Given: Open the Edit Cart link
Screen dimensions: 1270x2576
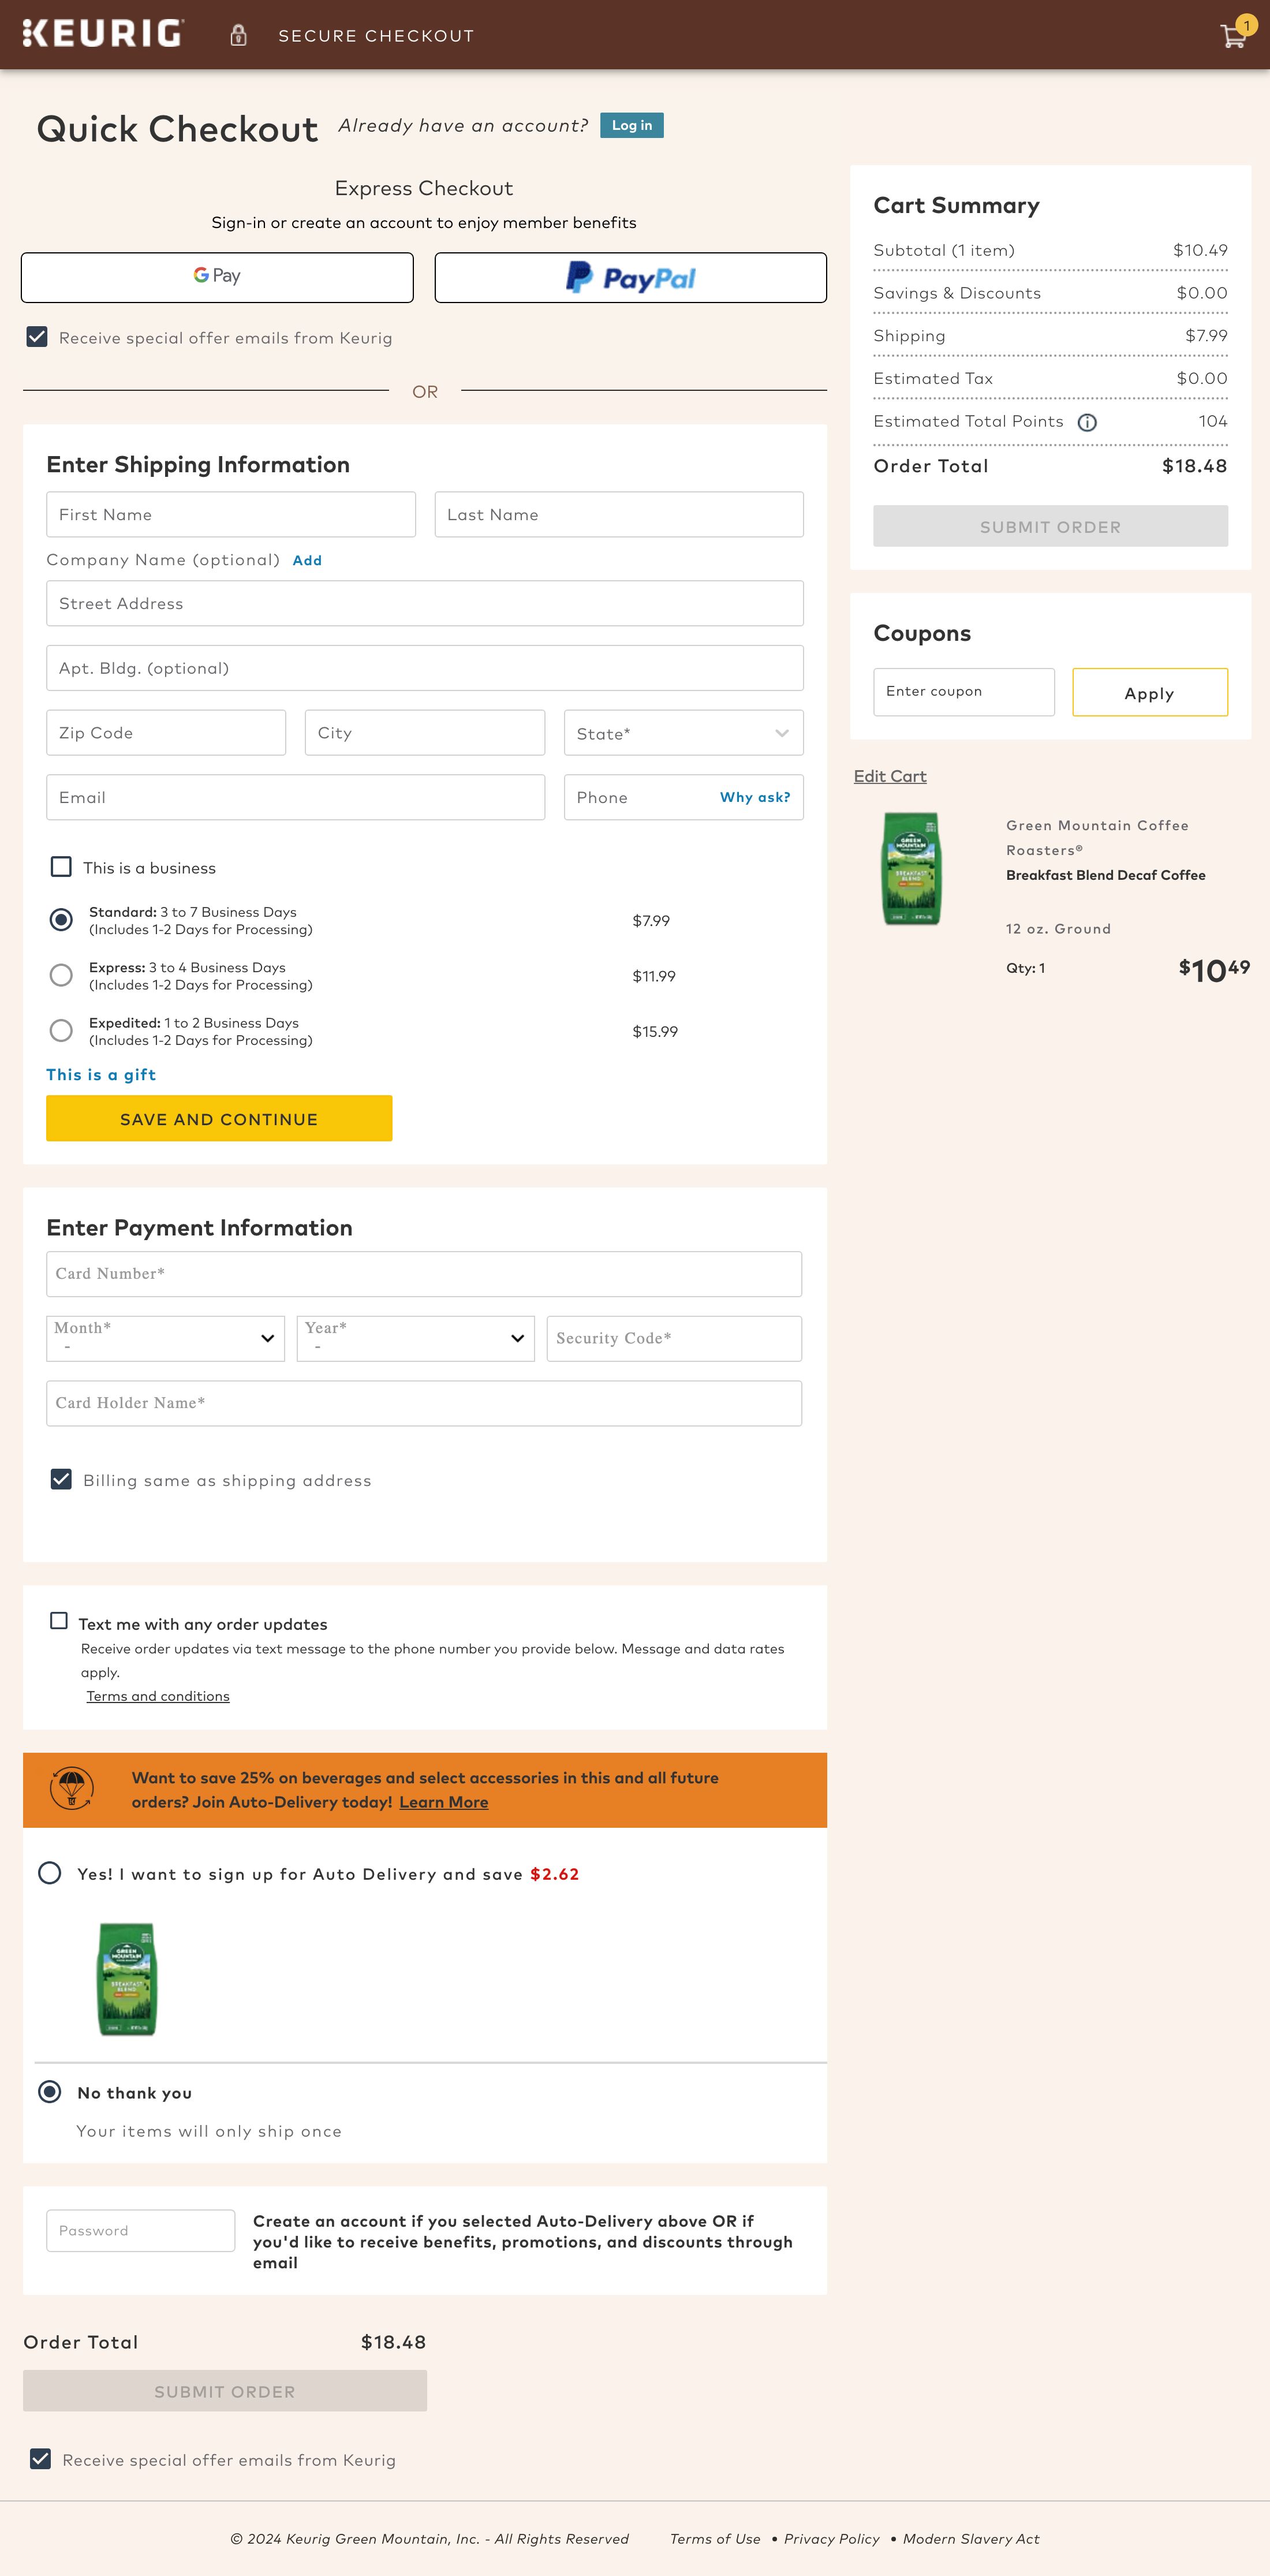Looking at the screenshot, I should (889, 775).
